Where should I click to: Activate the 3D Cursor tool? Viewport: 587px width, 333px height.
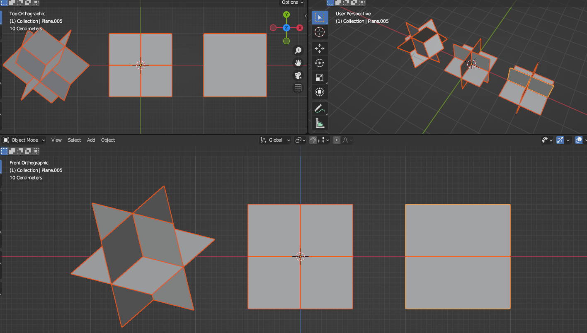[x=320, y=32]
